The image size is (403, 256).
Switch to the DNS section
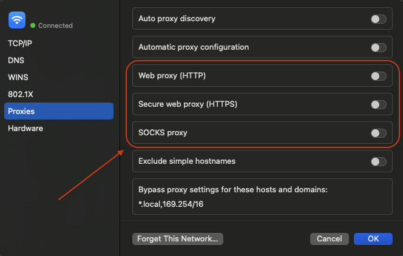16,61
